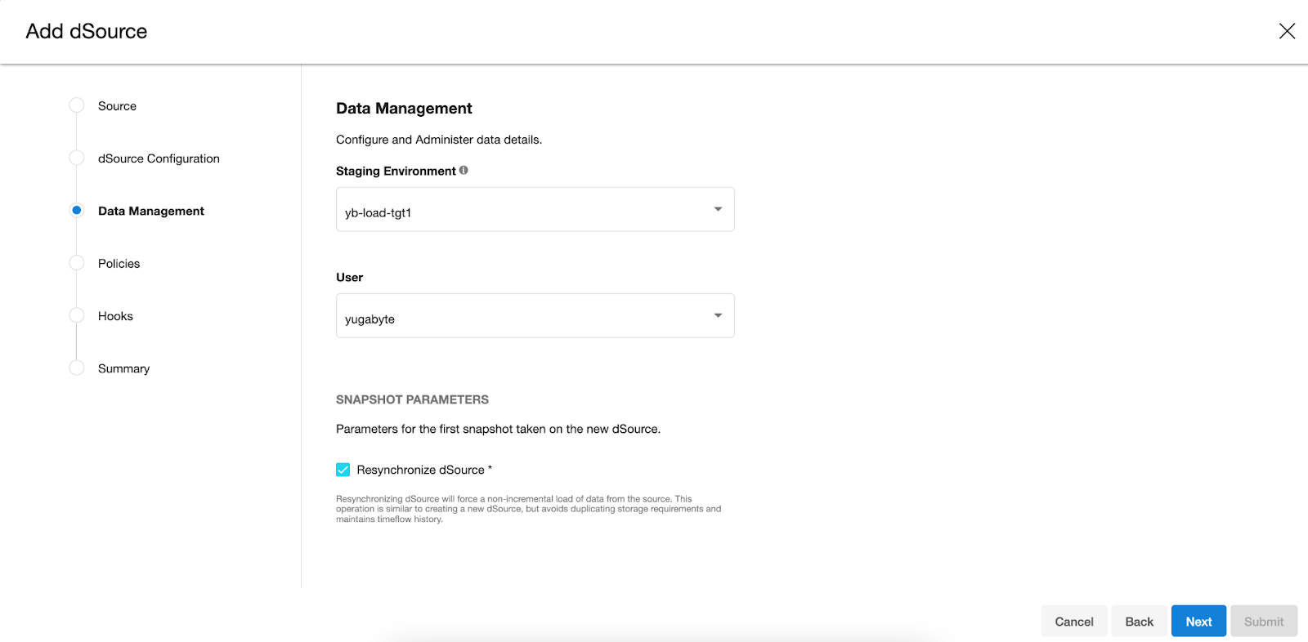The width and height of the screenshot is (1308, 642).
Task: Uncheck the Resynchronize dSource checkbox
Action: pyautogui.click(x=343, y=470)
